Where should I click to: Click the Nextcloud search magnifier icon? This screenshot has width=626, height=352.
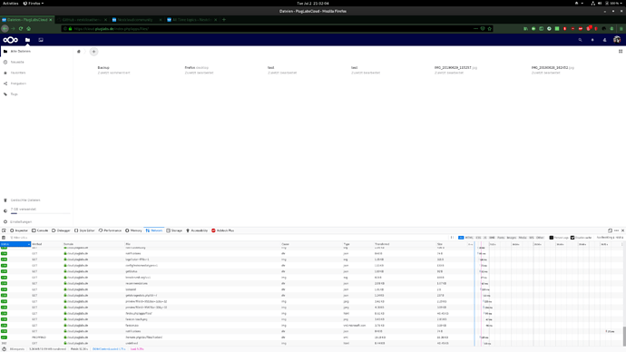tap(580, 40)
